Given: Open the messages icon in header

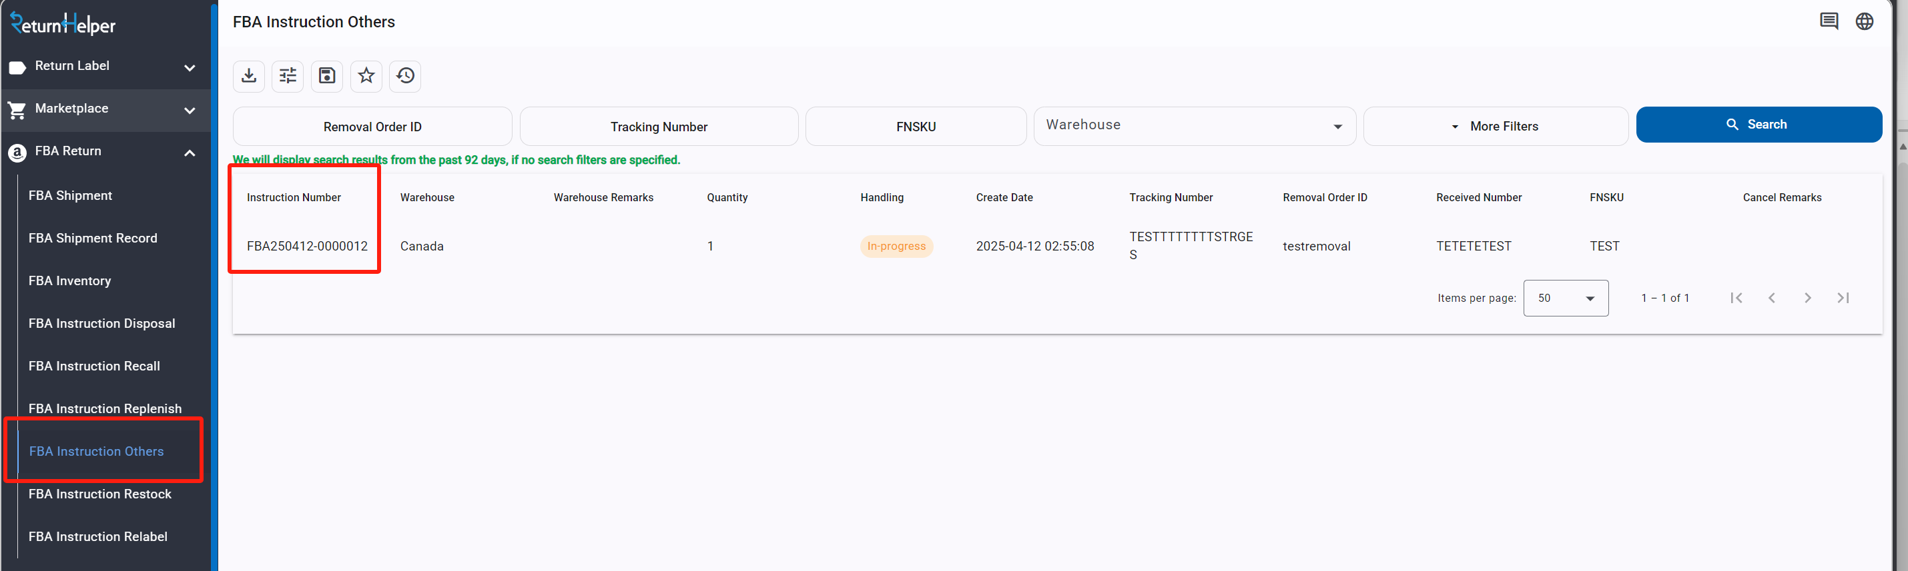Looking at the screenshot, I should pyautogui.click(x=1829, y=21).
